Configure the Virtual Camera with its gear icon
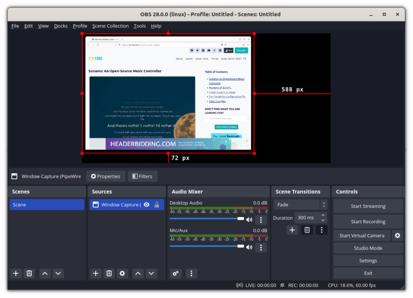The height and width of the screenshot is (298, 413). point(397,236)
